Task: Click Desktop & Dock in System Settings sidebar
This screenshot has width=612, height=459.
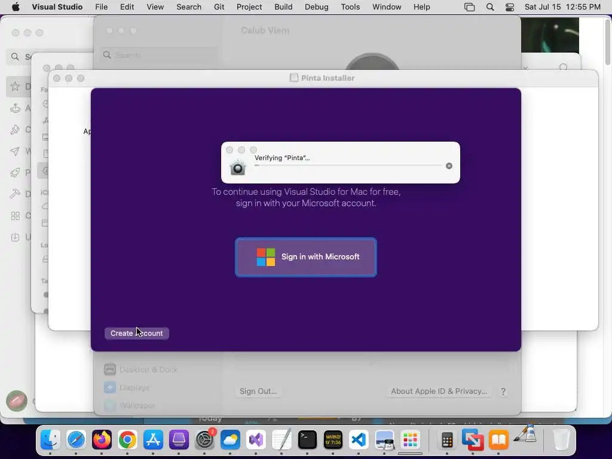Action: tap(148, 369)
